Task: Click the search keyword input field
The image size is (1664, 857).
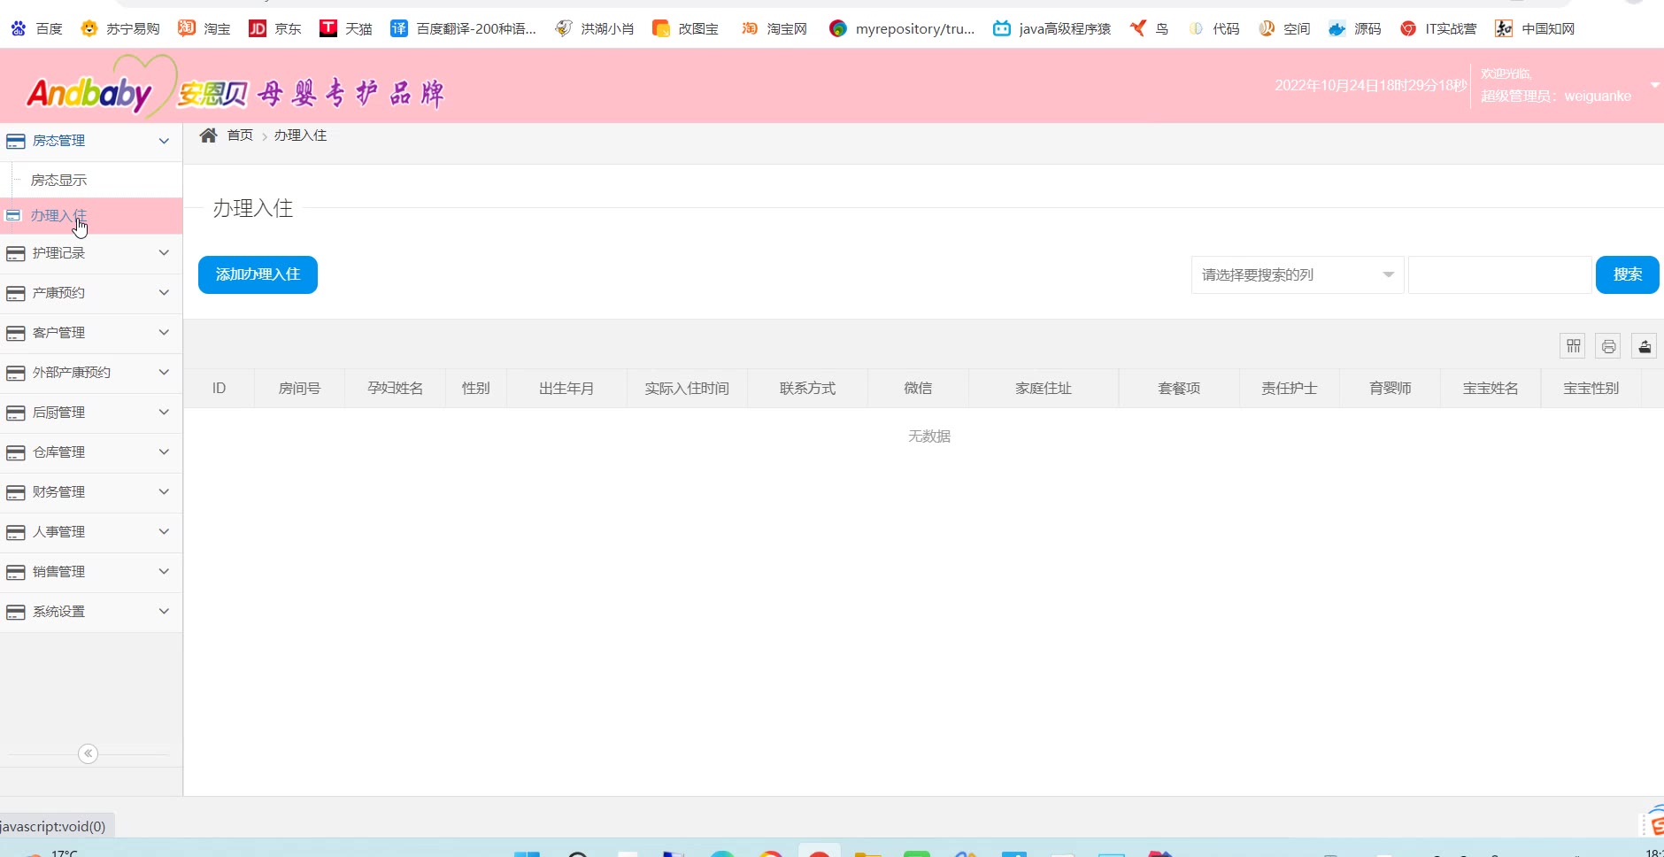Action: [x=1499, y=275]
